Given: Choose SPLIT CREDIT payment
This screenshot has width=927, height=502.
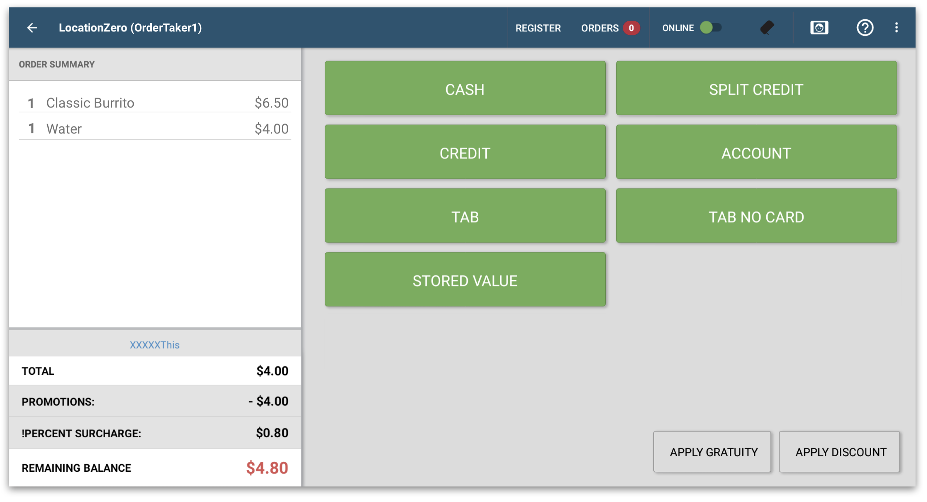Looking at the screenshot, I should click(756, 88).
